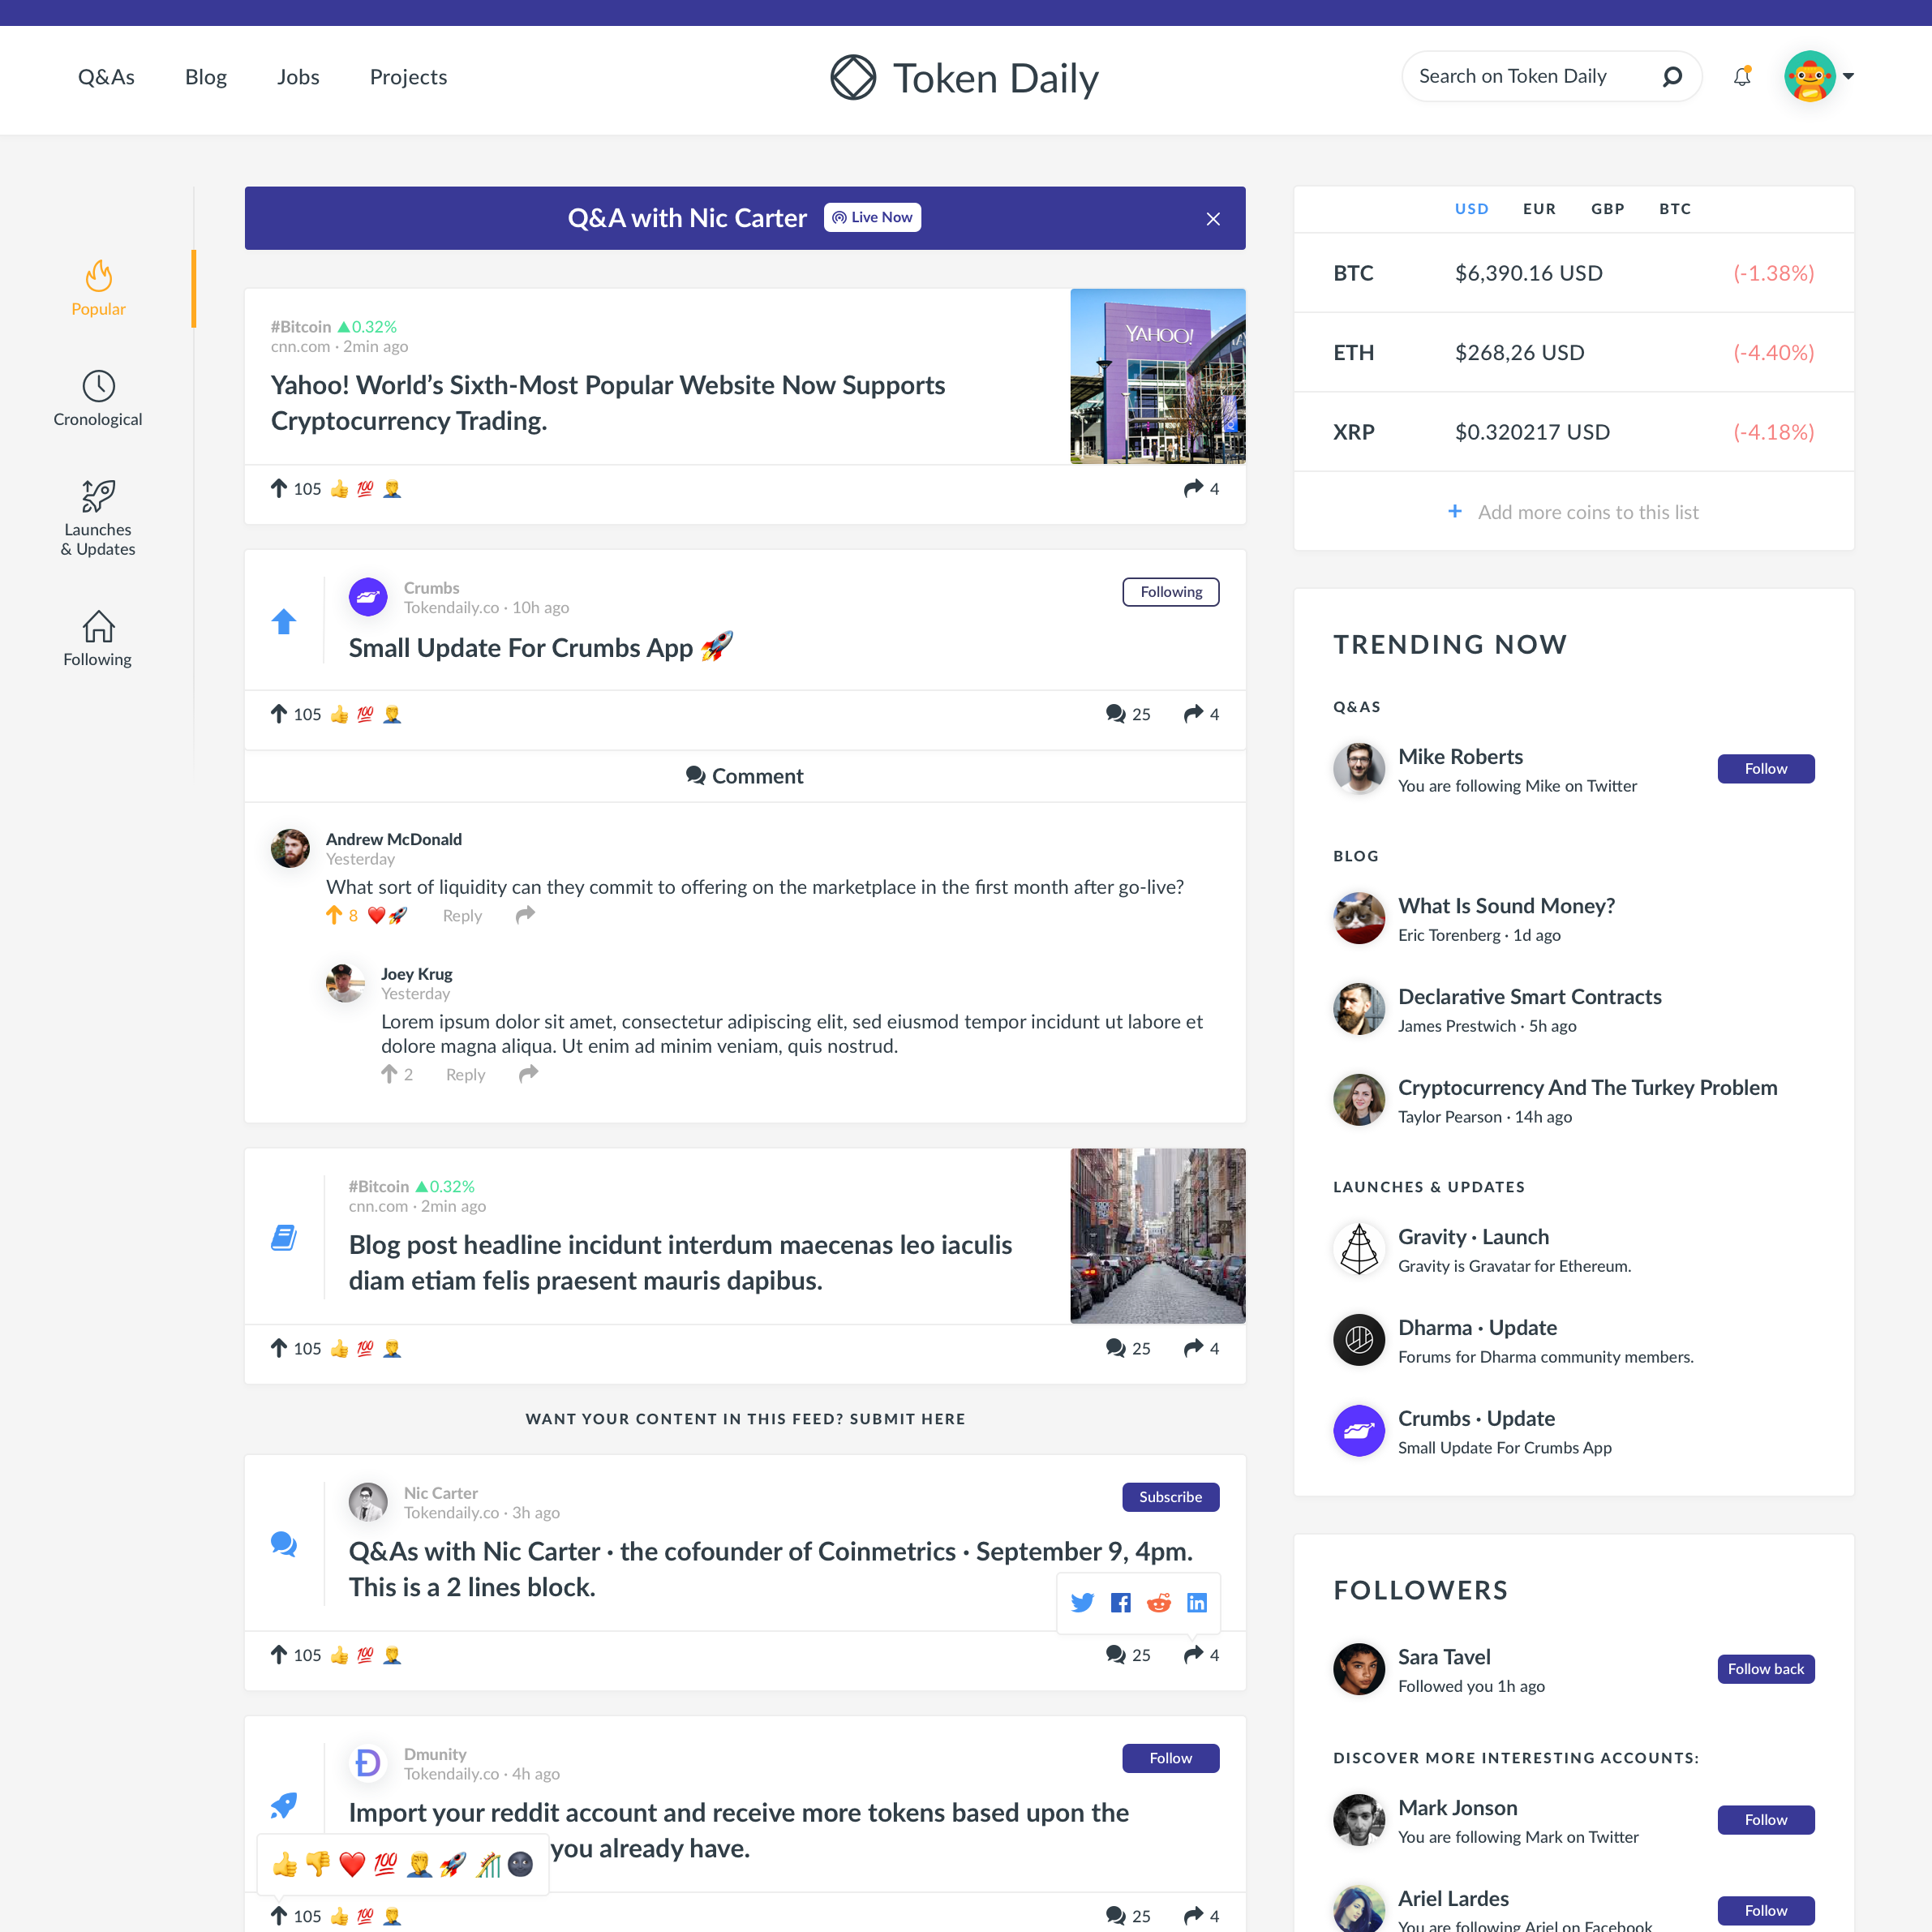
Task: Select the ETH price row
Action: click(x=1574, y=352)
